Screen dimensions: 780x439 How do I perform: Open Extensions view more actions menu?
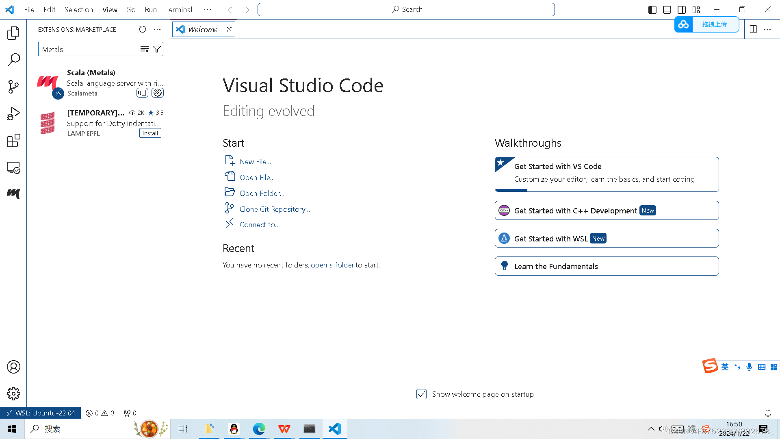(x=157, y=29)
